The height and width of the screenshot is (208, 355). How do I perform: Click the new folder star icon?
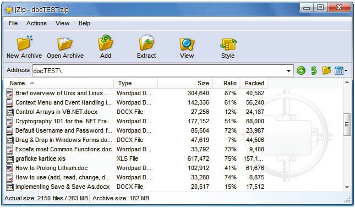pyautogui.click(x=326, y=70)
